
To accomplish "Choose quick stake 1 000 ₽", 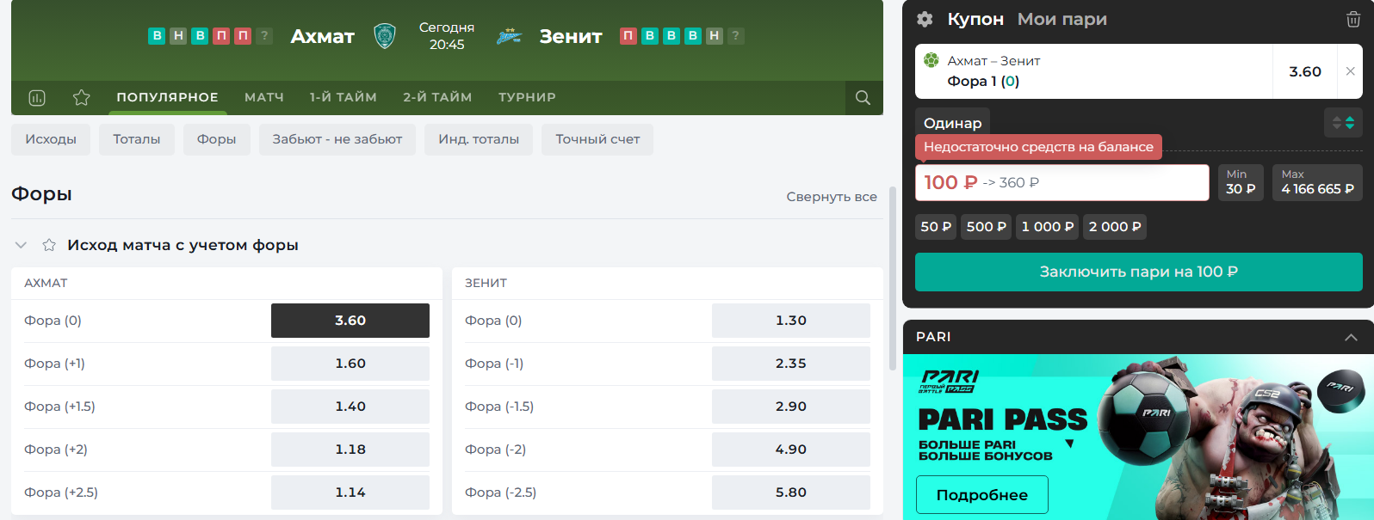I will pyautogui.click(x=1048, y=227).
